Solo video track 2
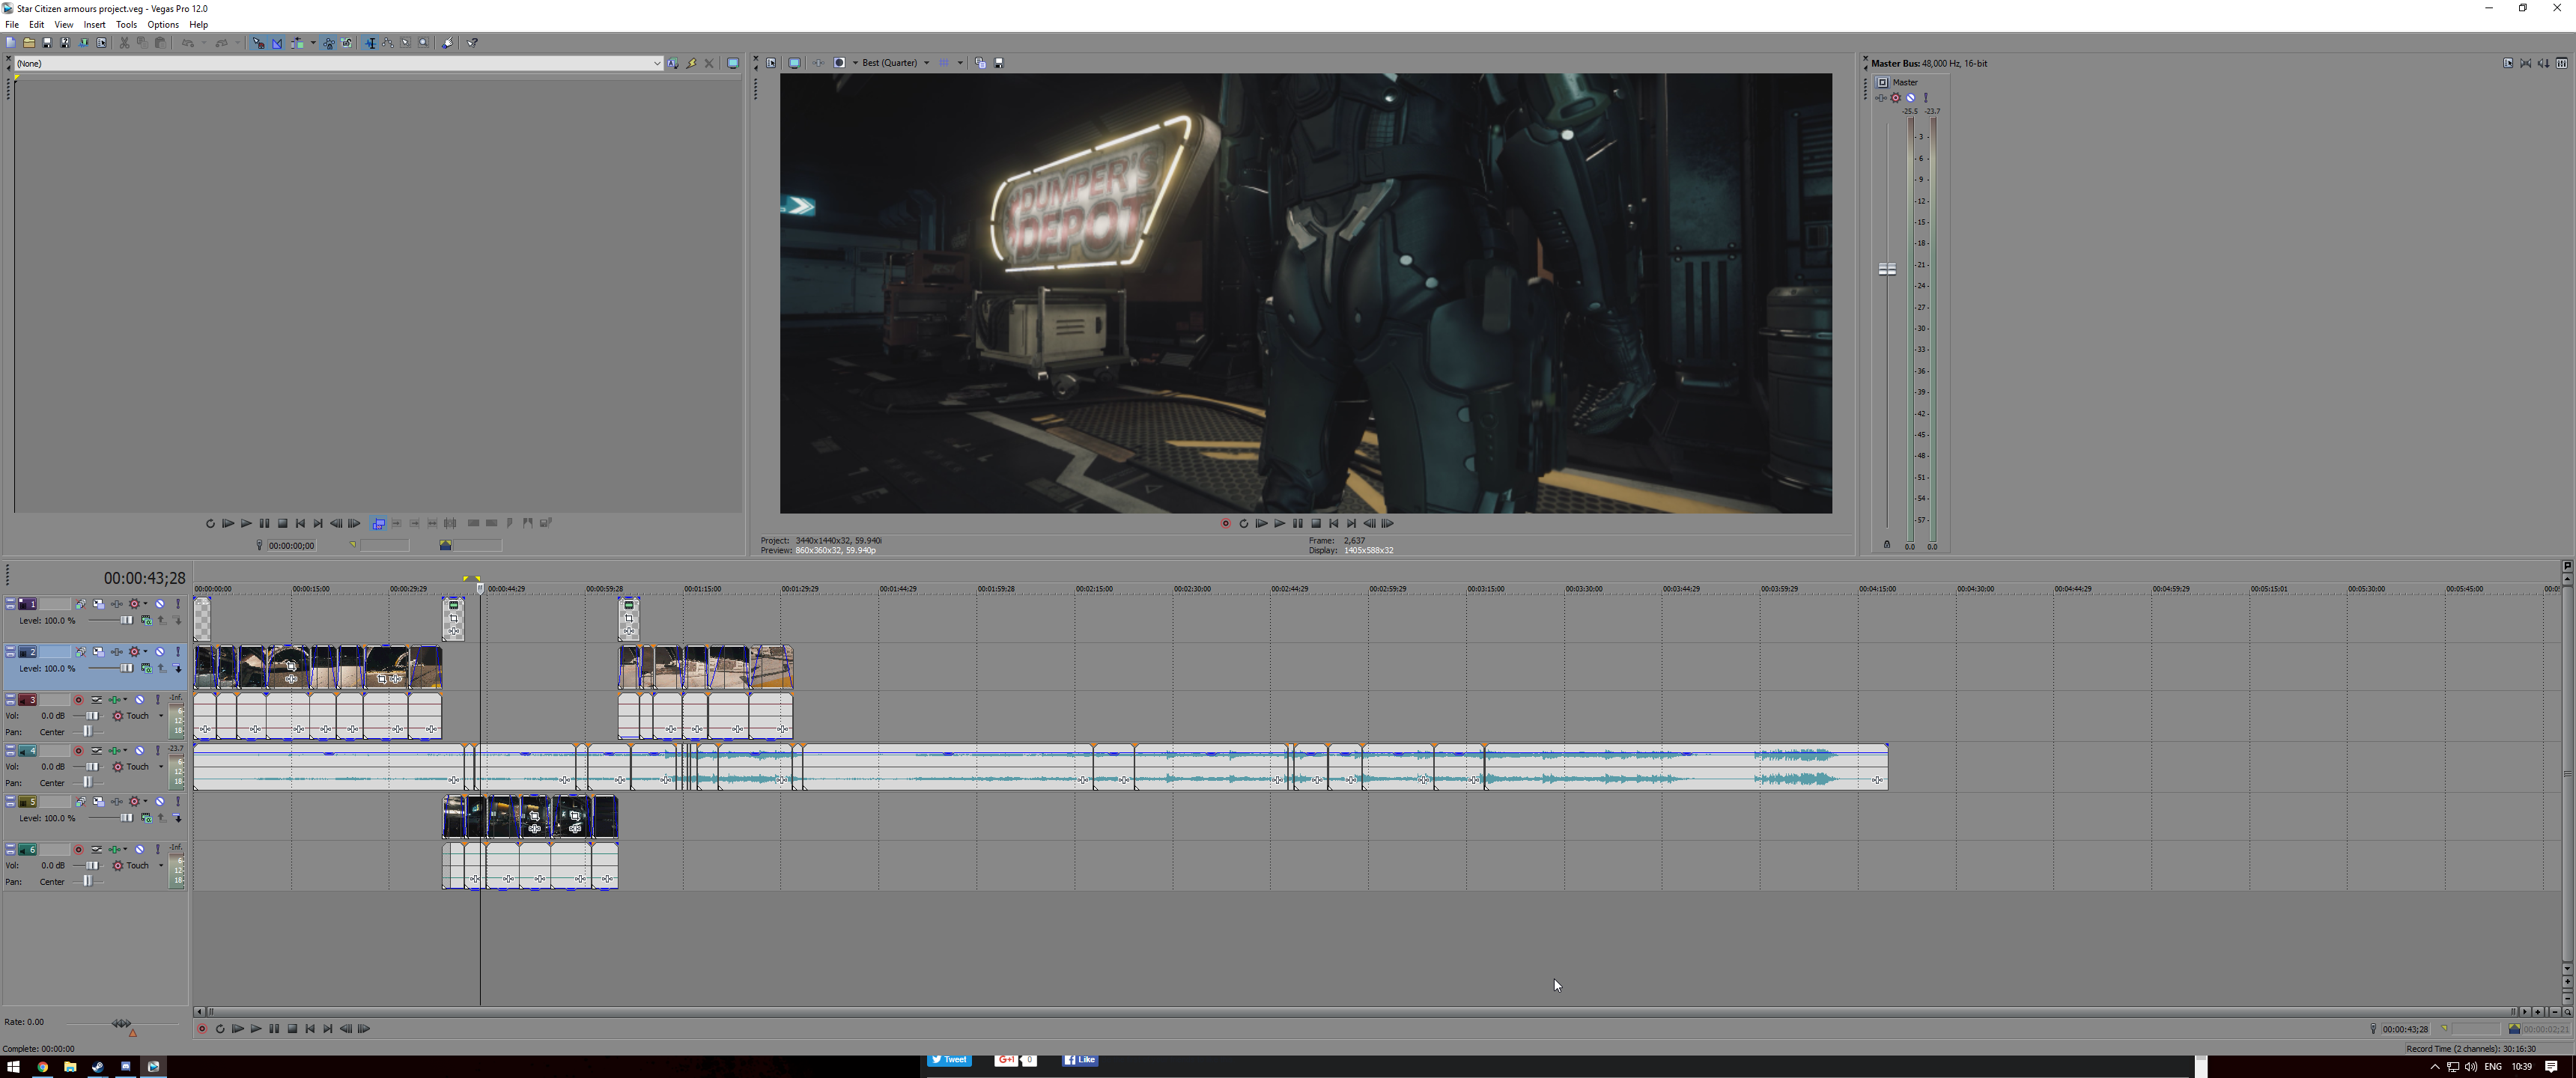The height and width of the screenshot is (1078, 2576). pyautogui.click(x=178, y=652)
